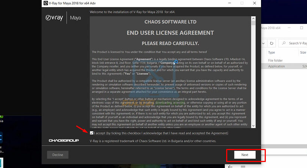The height and width of the screenshot is (168, 307).
Task: Toggle the 'I accept' agreement checkbox
Action: tap(92, 133)
